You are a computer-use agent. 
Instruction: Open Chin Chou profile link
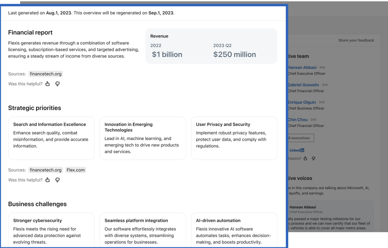point(298,119)
